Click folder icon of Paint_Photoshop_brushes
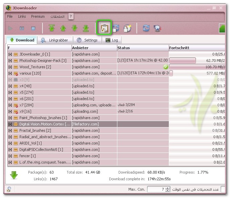This screenshot has width=230, height=198. (x=16, y=118)
